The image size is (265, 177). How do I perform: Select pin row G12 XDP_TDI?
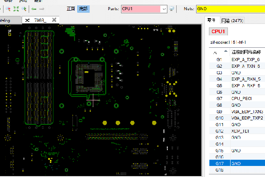[237, 131]
